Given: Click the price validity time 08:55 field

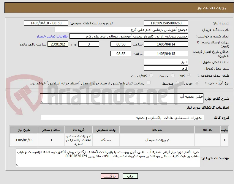Looking at the screenshot, I should pos(121,54).
